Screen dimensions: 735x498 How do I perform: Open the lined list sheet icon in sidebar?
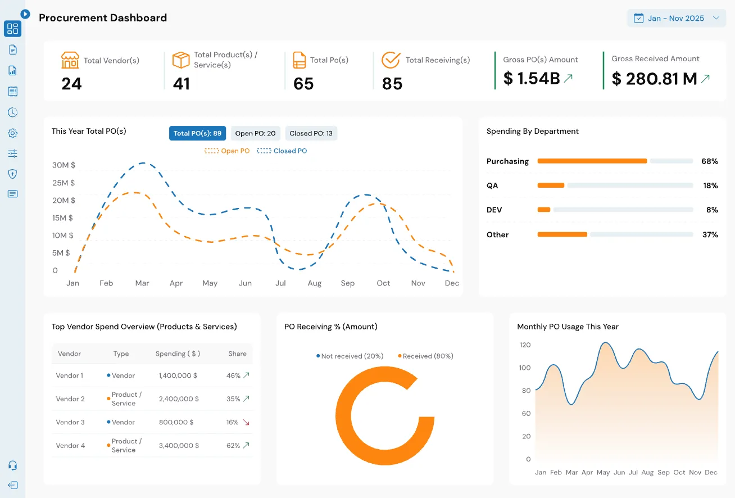(12, 91)
